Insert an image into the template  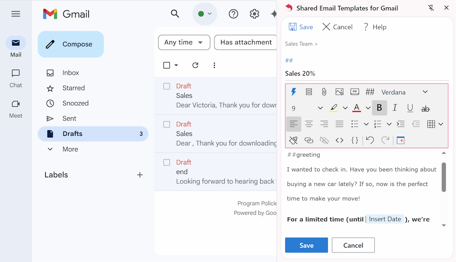339,92
